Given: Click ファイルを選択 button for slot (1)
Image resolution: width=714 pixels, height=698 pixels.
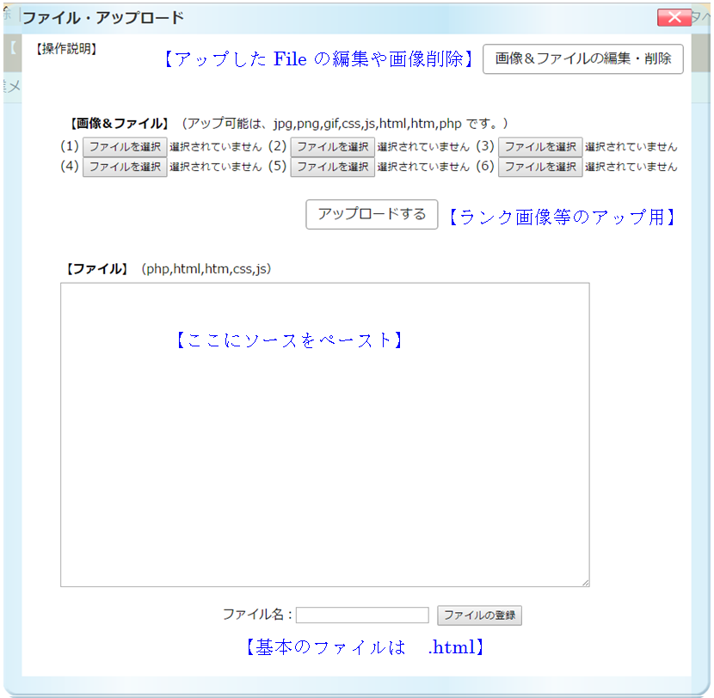Looking at the screenshot, I should 125,147.
